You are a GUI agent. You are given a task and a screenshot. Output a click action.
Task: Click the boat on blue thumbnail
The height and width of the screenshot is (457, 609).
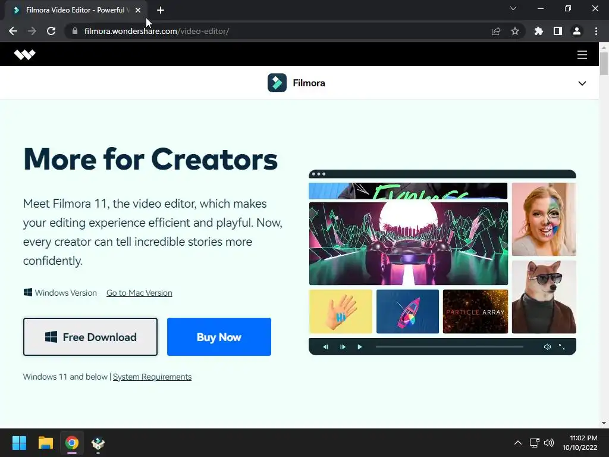407,311
